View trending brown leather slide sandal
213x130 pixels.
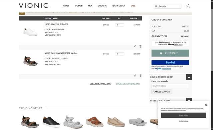pyautogui.click(x=95, y=122)
